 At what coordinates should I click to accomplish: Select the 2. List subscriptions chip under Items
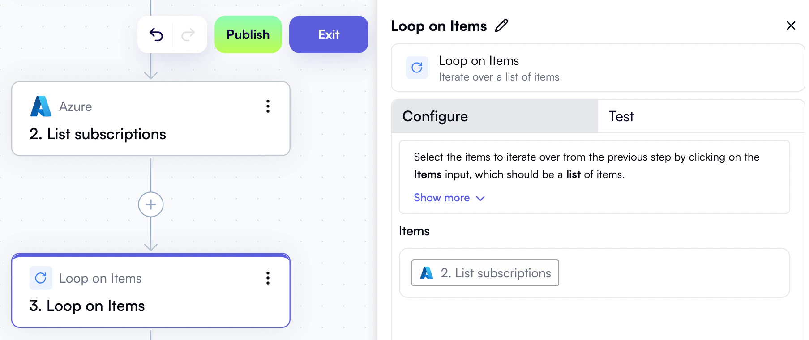tap(484, 273)
